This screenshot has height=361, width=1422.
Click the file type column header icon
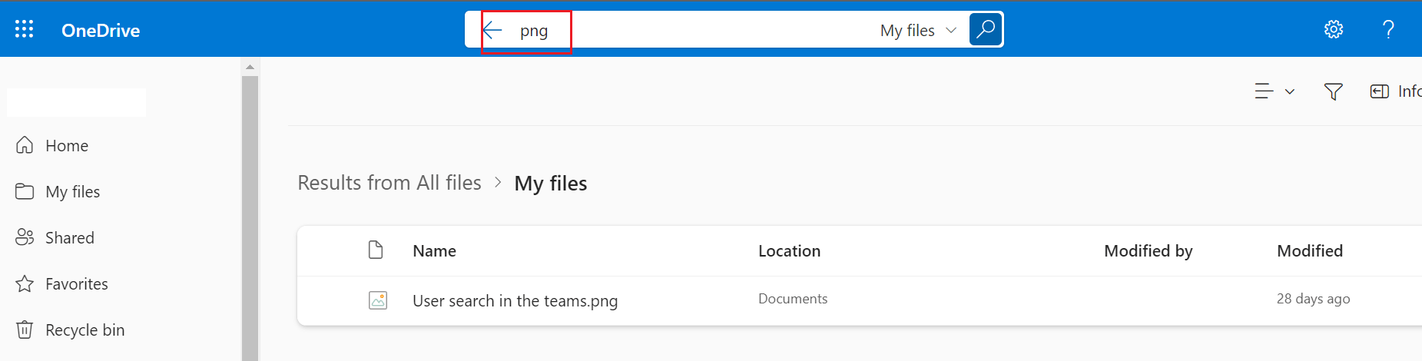376,250
